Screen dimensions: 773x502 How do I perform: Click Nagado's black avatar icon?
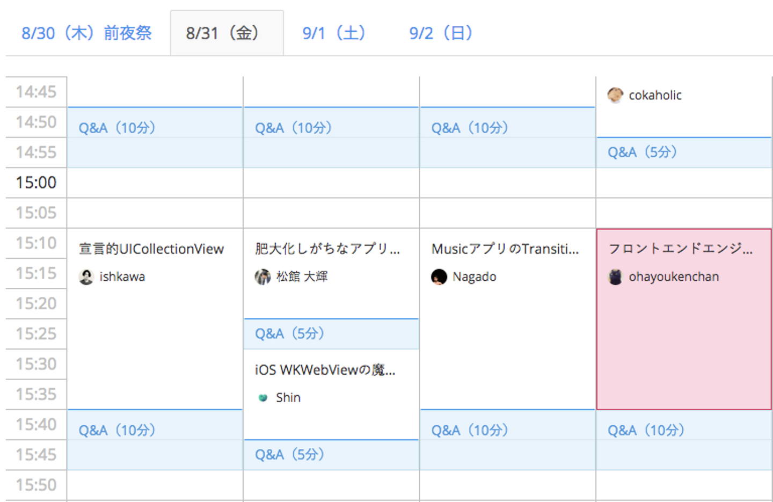(x=439, y=277)
